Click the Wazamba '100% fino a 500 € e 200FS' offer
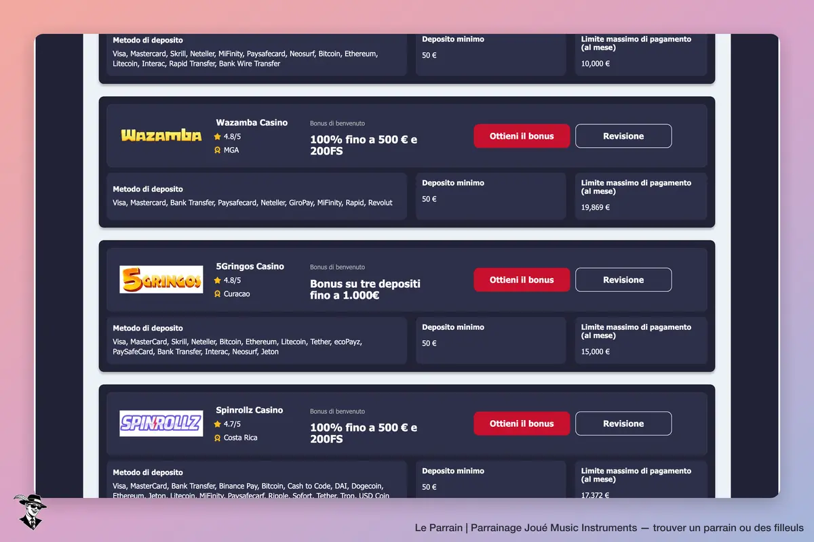 click(364, 146)
